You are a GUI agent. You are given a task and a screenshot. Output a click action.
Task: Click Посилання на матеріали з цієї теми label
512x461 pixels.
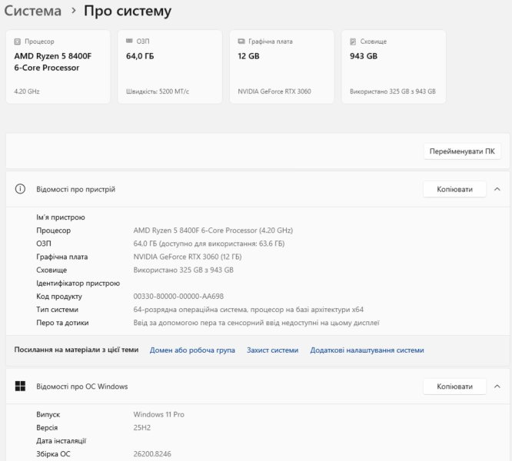76,350
